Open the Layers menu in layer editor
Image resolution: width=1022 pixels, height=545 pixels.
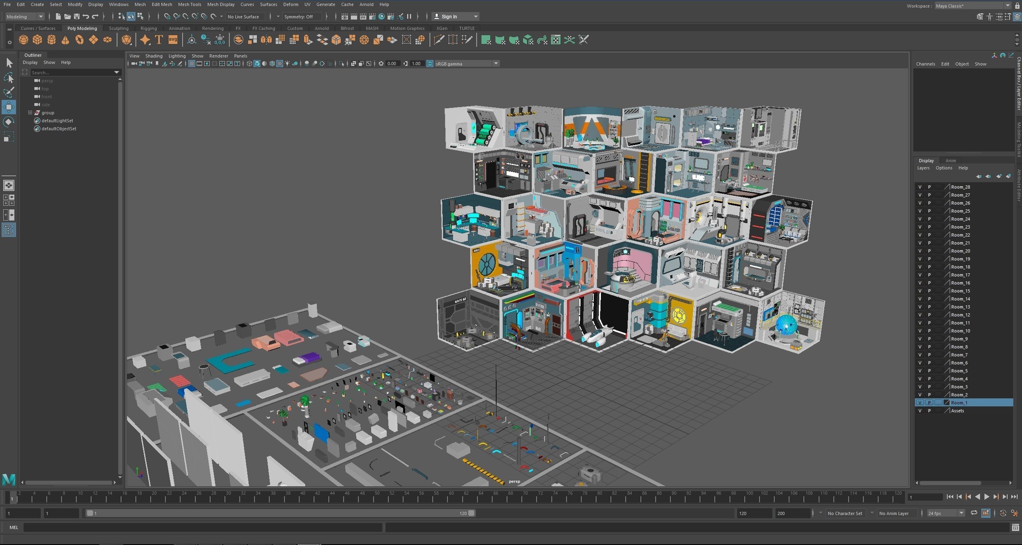point(923,168)
